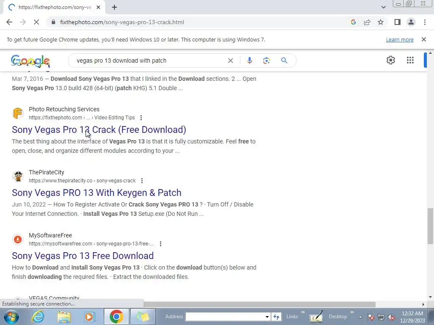
Task: Open a new browser tab
Action: (x=114, y=7)
